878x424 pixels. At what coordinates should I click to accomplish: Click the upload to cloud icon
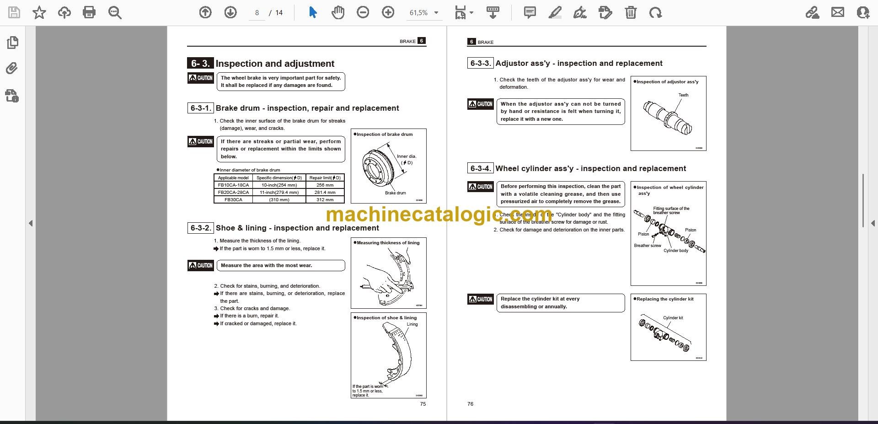point(64,12)
